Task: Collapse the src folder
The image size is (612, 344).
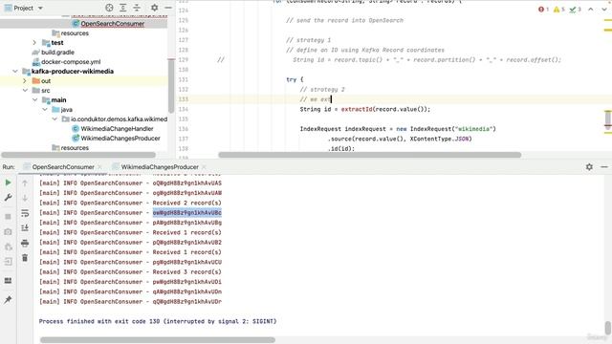Action: (x=25, y=91)
